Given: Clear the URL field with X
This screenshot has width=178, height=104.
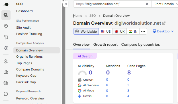Looking at the screenshot, I should pos(147,4).
